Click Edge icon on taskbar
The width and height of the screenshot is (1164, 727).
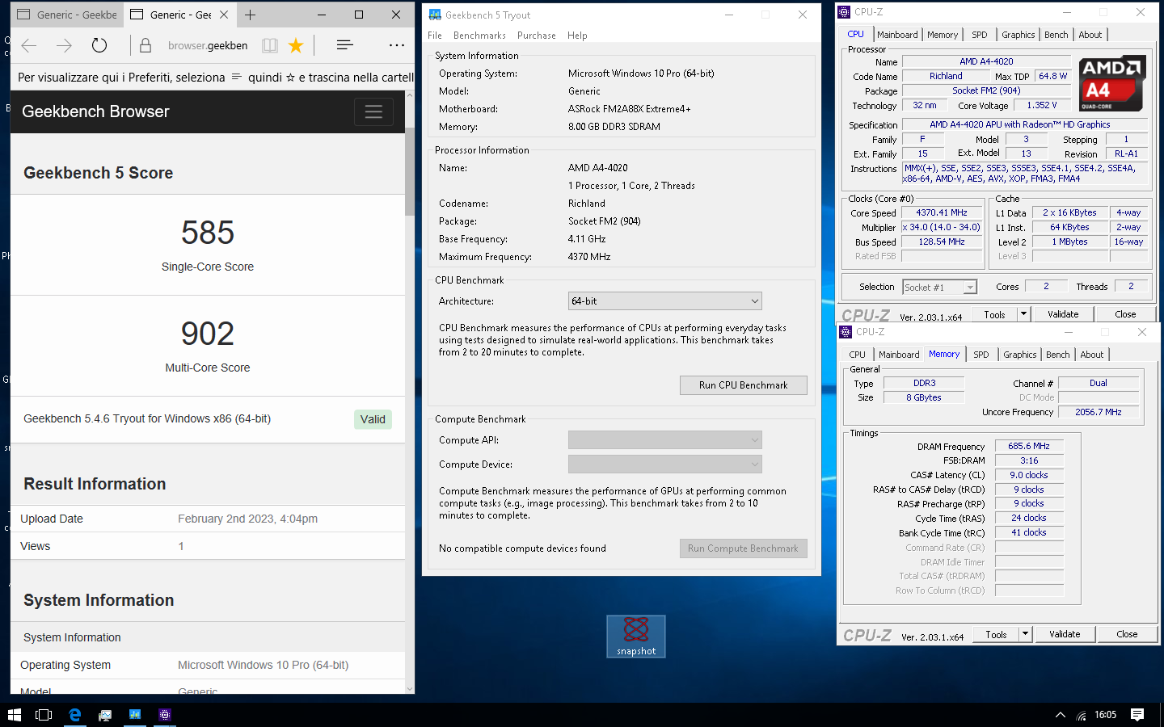[x=75, y=715]
